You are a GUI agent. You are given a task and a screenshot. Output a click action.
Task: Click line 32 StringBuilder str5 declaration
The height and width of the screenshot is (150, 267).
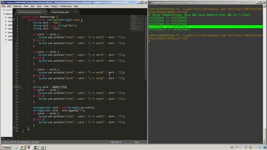click(64, 107)
